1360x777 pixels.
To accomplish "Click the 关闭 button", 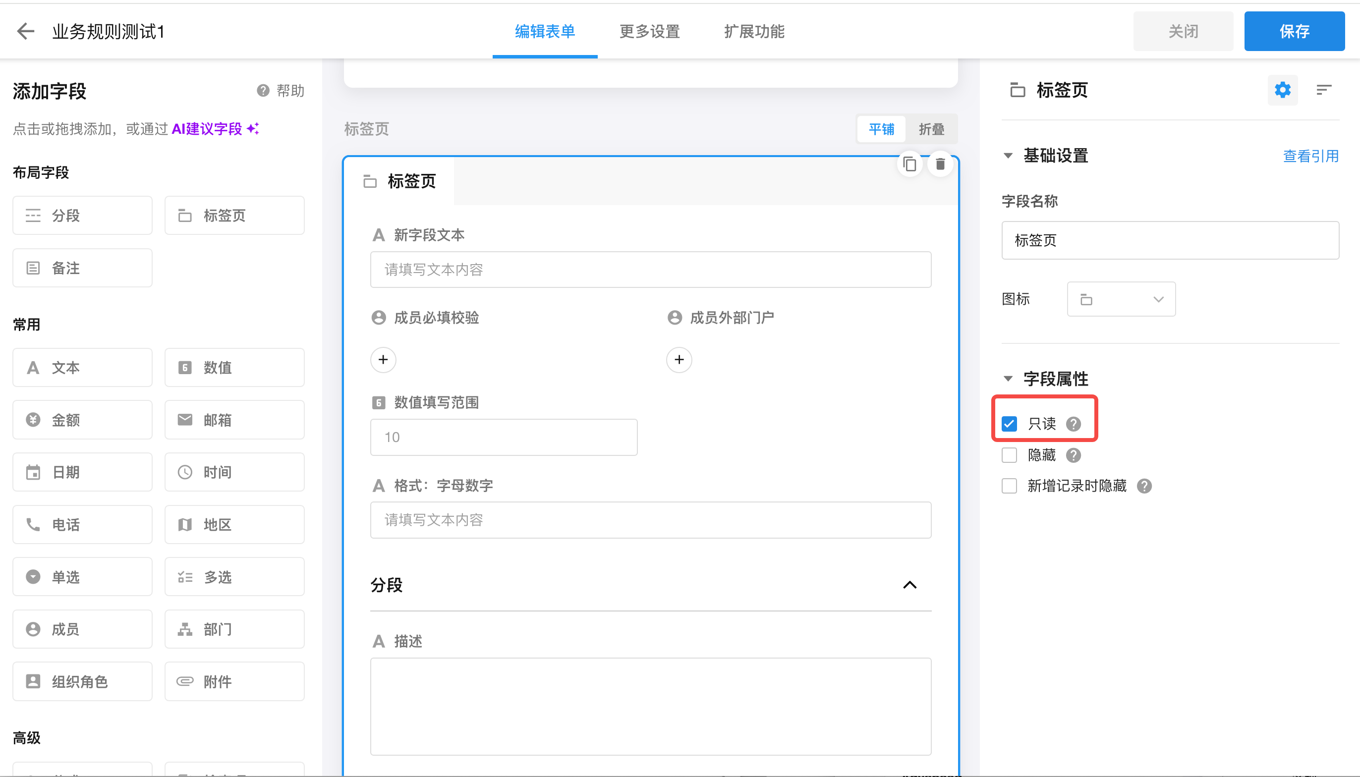I will coord(1183,32).
